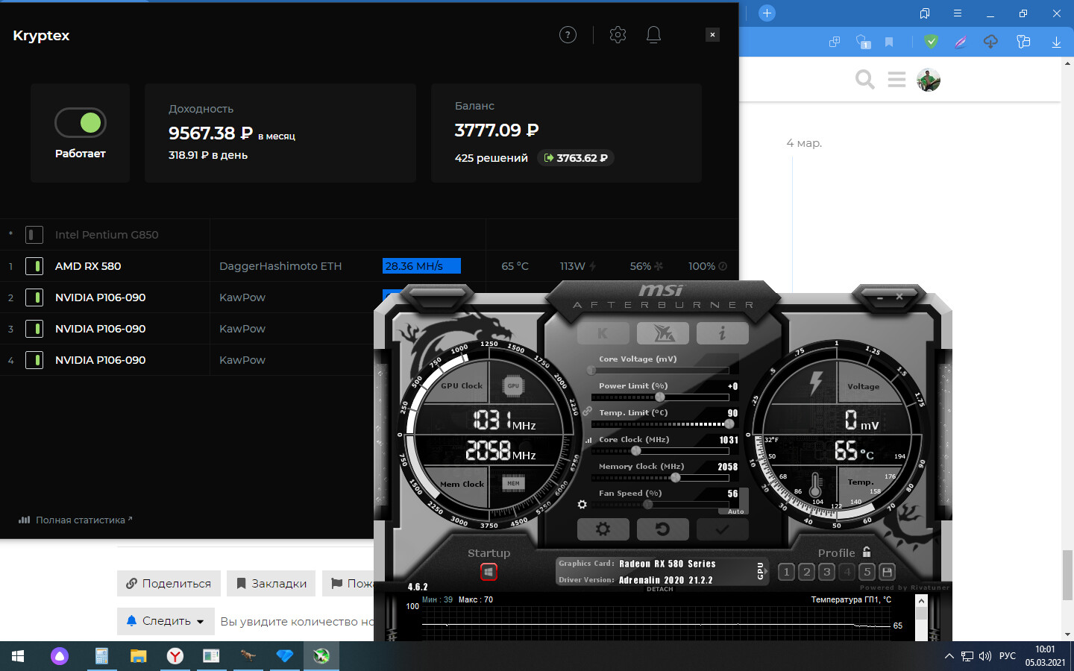Toggle the apply at Windows Startup button
The width and height of the screenshot is (1074, 671).
(489, 572)
